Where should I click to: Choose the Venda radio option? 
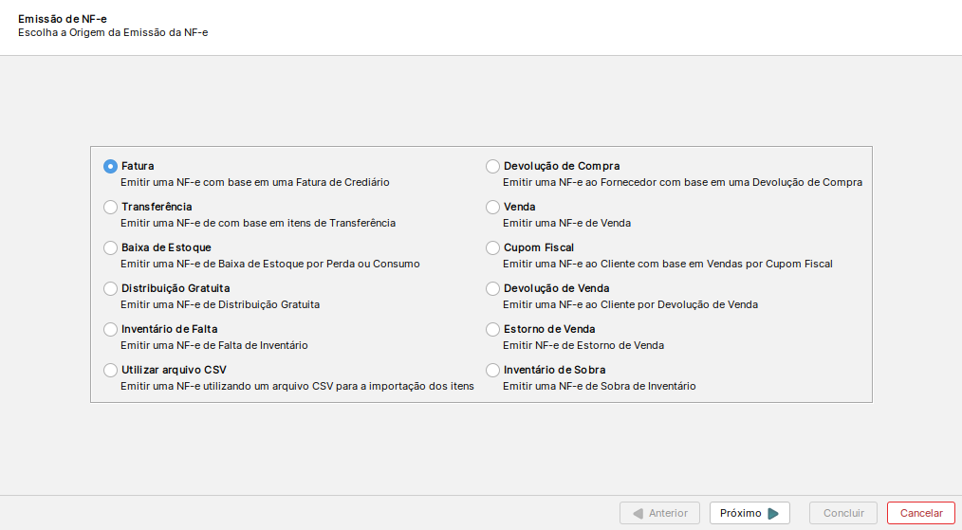pos(492,208)
